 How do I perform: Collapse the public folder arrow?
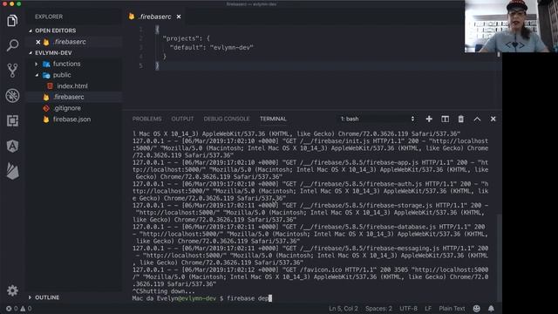(37, 75)
